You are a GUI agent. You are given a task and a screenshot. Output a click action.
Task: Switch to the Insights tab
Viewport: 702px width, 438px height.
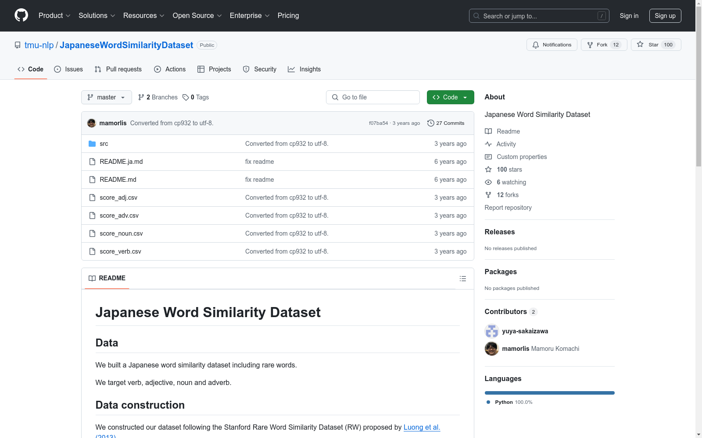tap(304, 69)
